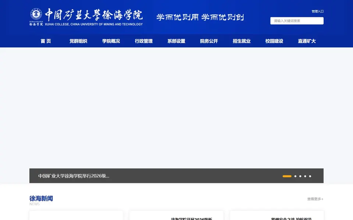Switch to the second carousel slide dot

295,176
